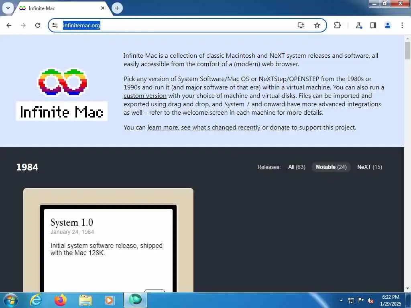Click the page vertical scrollbar thumb
The width and height of the screenshot is (411, 308).
[407, 50]
